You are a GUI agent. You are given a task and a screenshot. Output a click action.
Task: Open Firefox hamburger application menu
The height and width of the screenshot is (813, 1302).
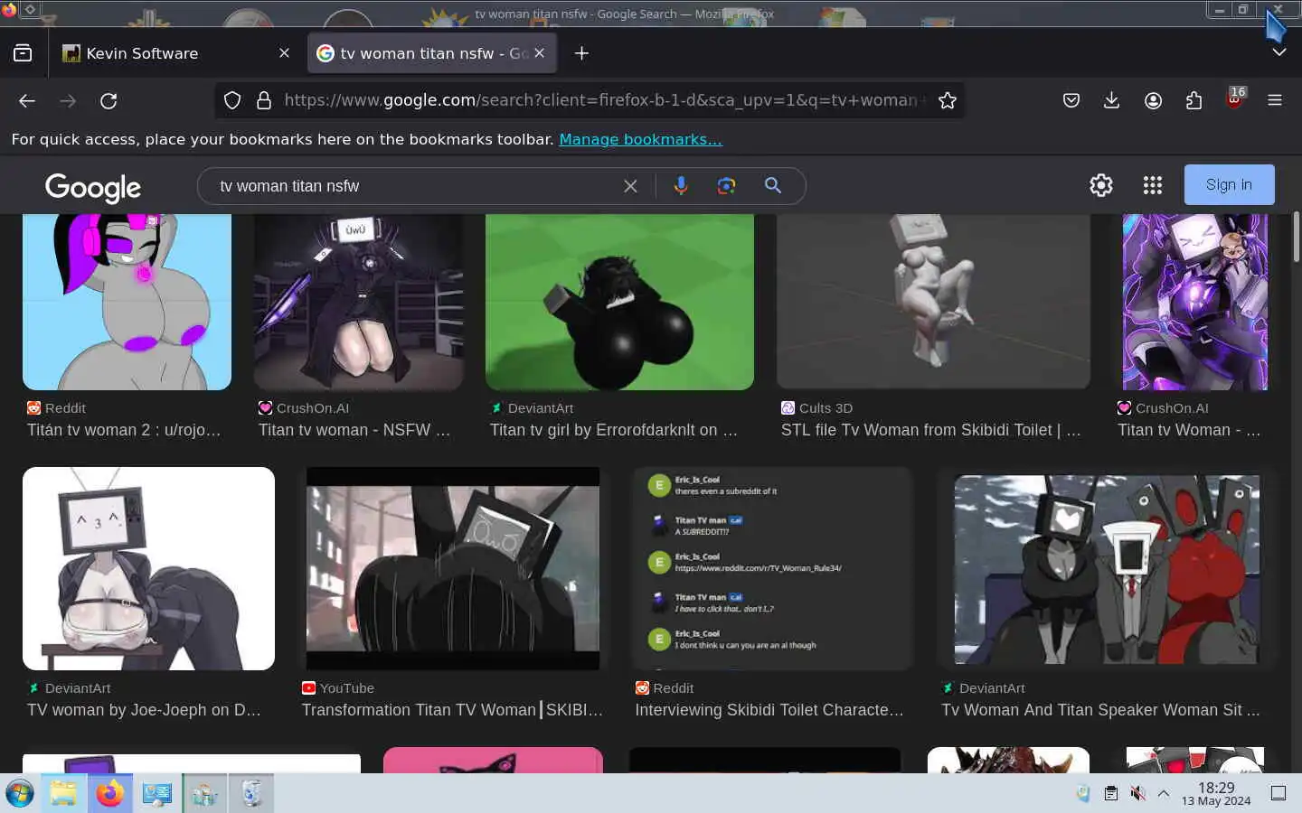[1275, 100]
